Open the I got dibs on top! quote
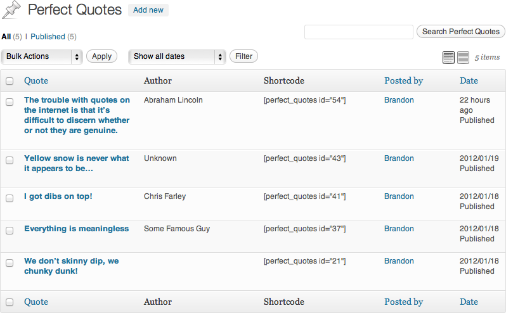The image size is (506, 313). click(x=58, y=196)
